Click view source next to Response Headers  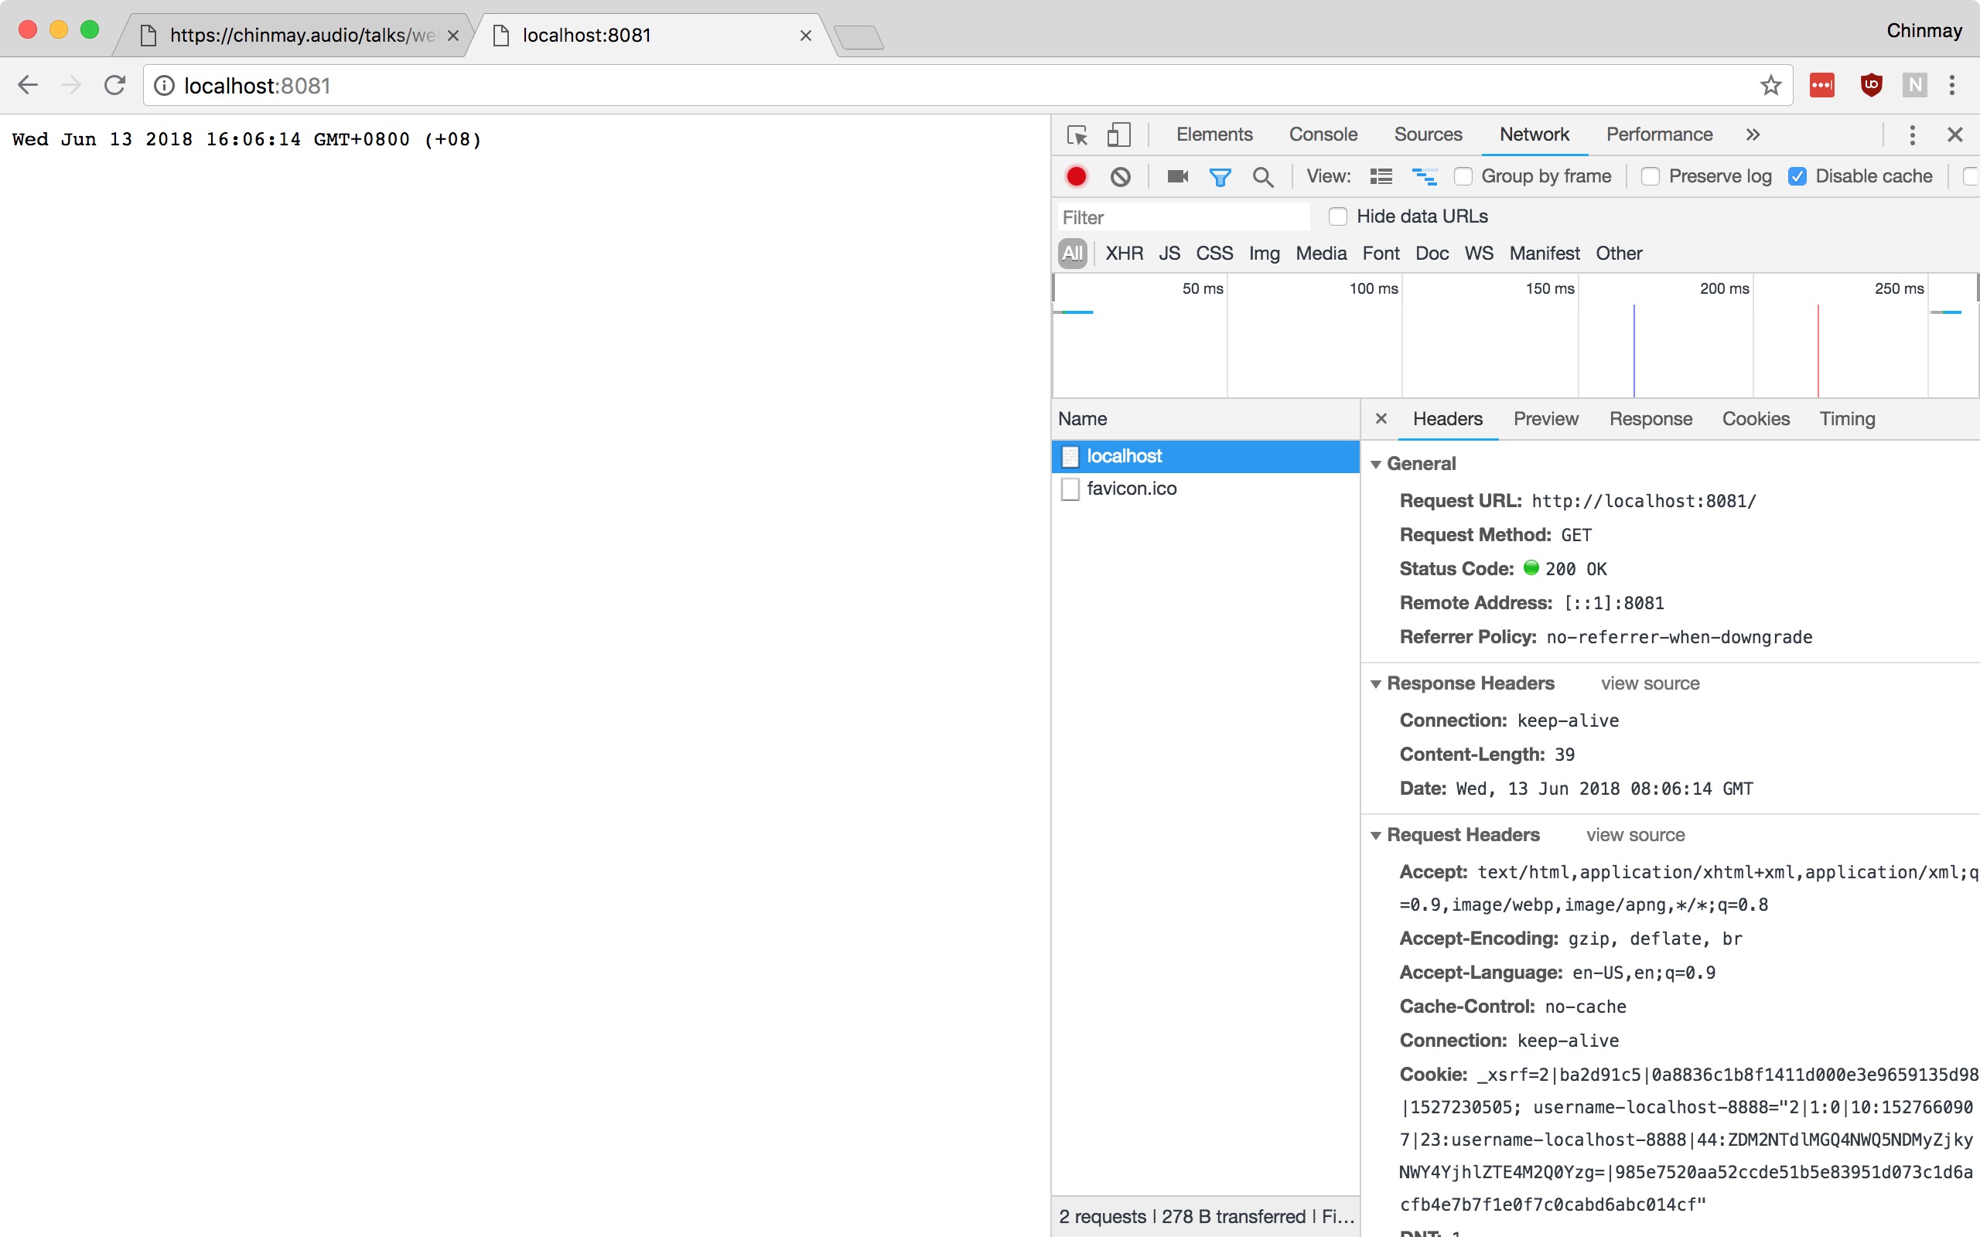point(1650,684)
